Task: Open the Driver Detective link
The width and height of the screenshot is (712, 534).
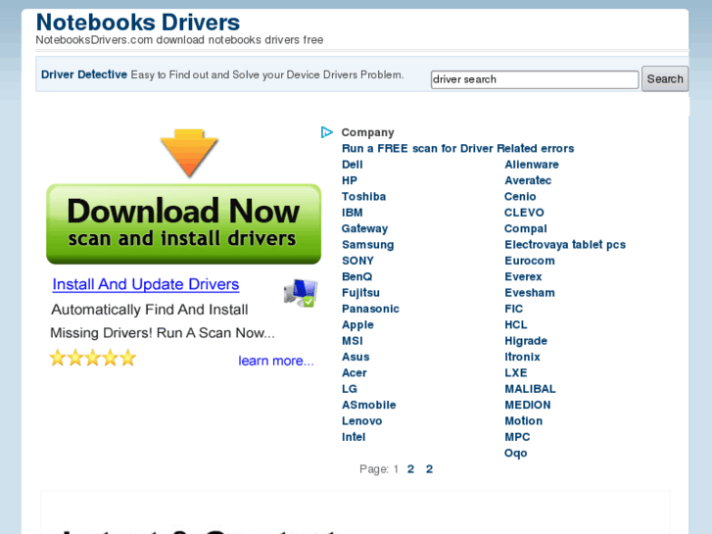Action: click(84, 74)
